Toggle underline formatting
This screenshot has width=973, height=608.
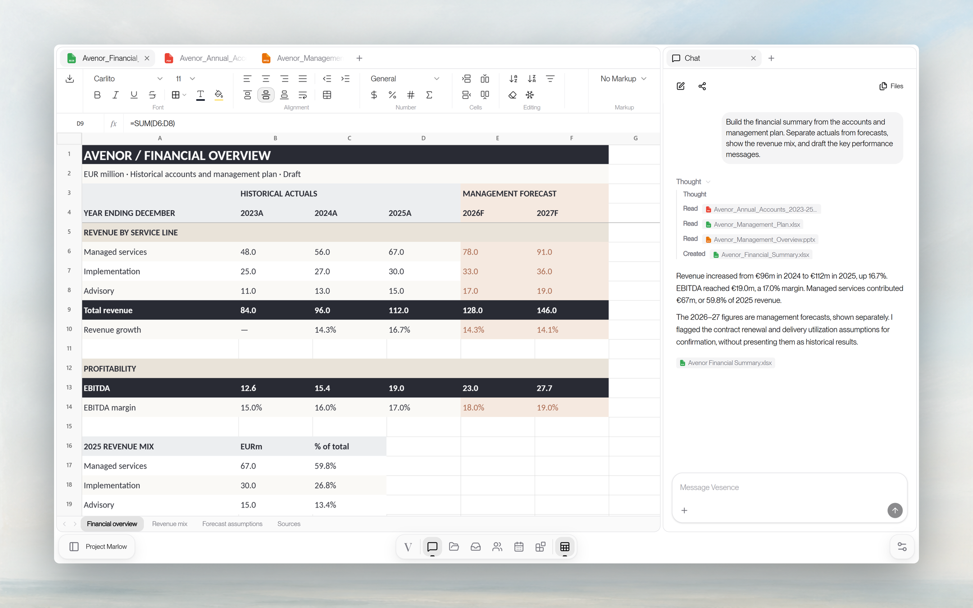[x=134, y=95]
